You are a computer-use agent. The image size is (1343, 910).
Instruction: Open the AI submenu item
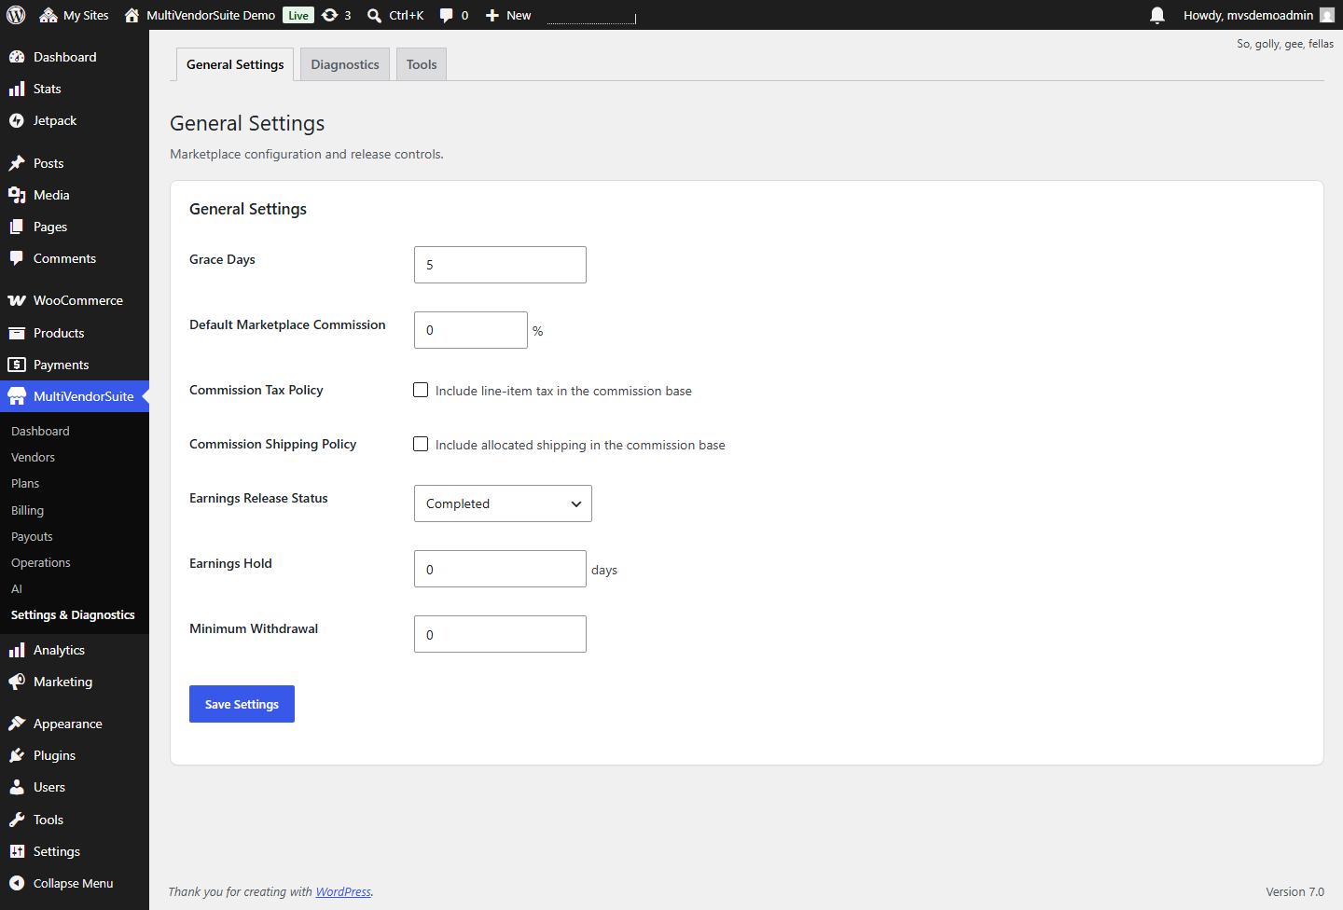(17, 588)
